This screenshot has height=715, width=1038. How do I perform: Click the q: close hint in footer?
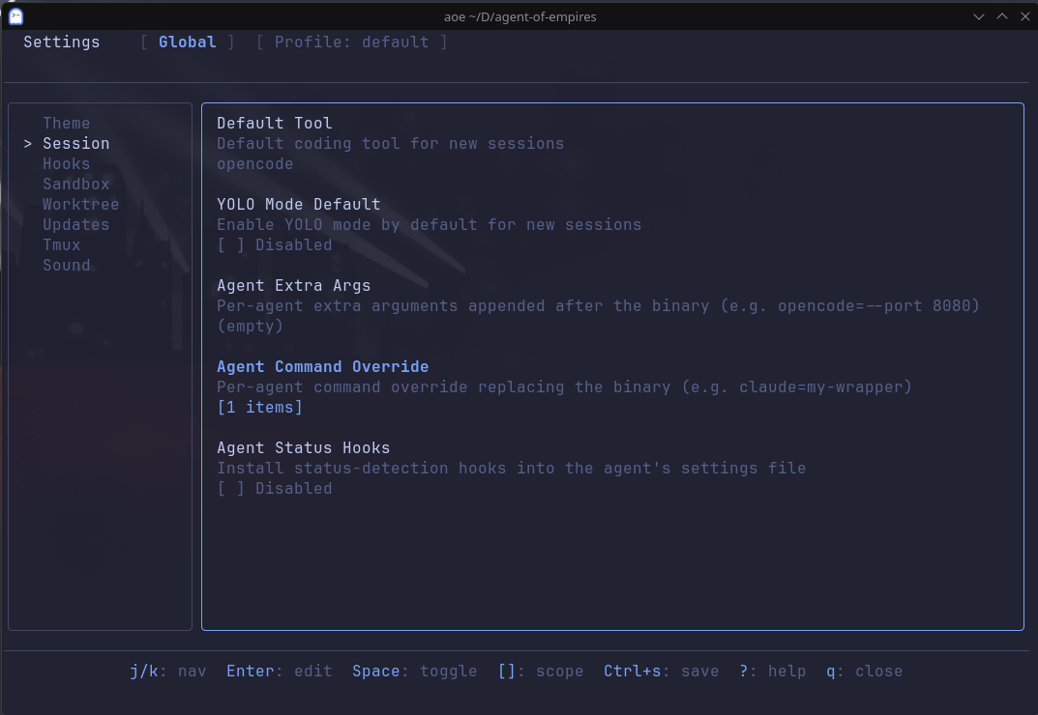pos(864,671)
